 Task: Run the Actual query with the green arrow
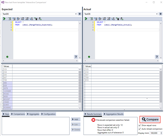pyautogui.click(x=86, y=19)
